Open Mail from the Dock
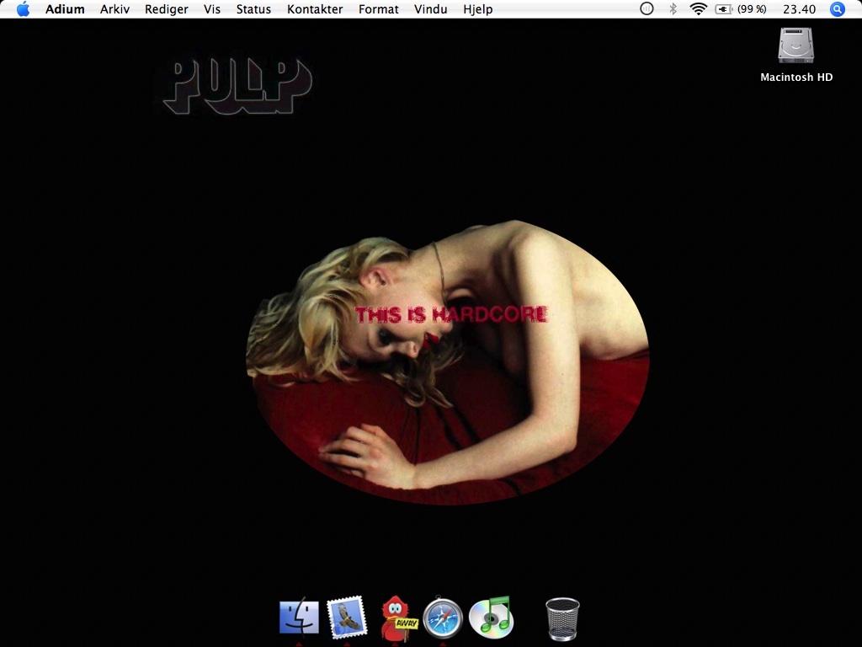Image resolution: width=862 pixels, height=647 pixels. point(346,617)
